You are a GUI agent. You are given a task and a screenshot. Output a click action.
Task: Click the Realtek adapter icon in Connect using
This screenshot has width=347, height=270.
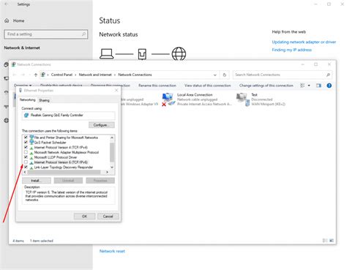click(x=26, y=115)
